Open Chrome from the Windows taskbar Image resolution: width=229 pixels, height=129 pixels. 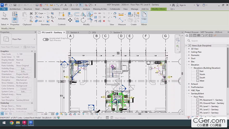point(12,122)
